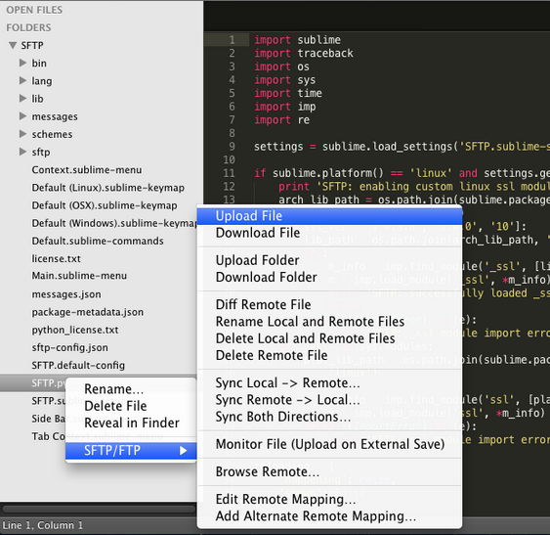Choose Download File menu entry
This screenshot has width=550, height=535.
click(330, 233)
